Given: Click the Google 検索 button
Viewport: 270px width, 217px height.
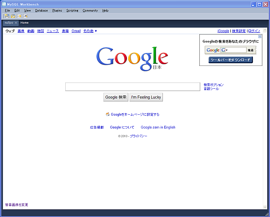Looking at the screenshot, I should coord(116,97).
